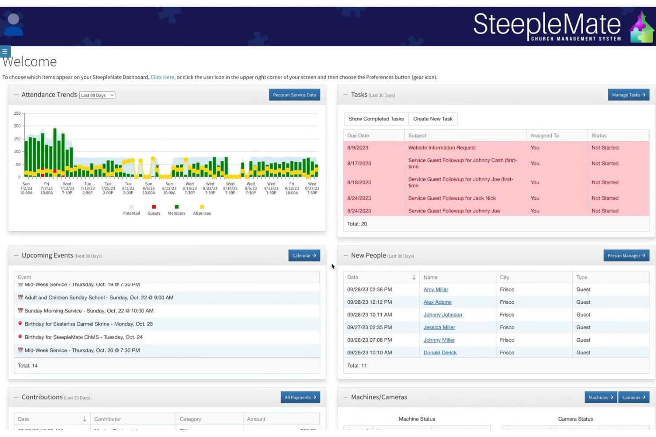656x437 pixels.
Task: Collapse the Upcoming Events panel
Action: (16, 255)
